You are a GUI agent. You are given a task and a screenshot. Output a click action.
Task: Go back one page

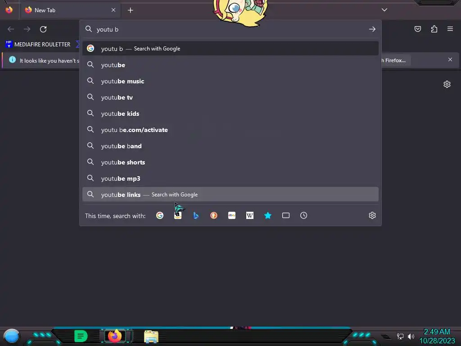point(11,29)
